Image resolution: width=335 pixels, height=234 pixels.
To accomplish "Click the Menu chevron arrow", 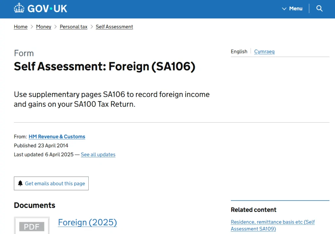I will tap(284, 9).
